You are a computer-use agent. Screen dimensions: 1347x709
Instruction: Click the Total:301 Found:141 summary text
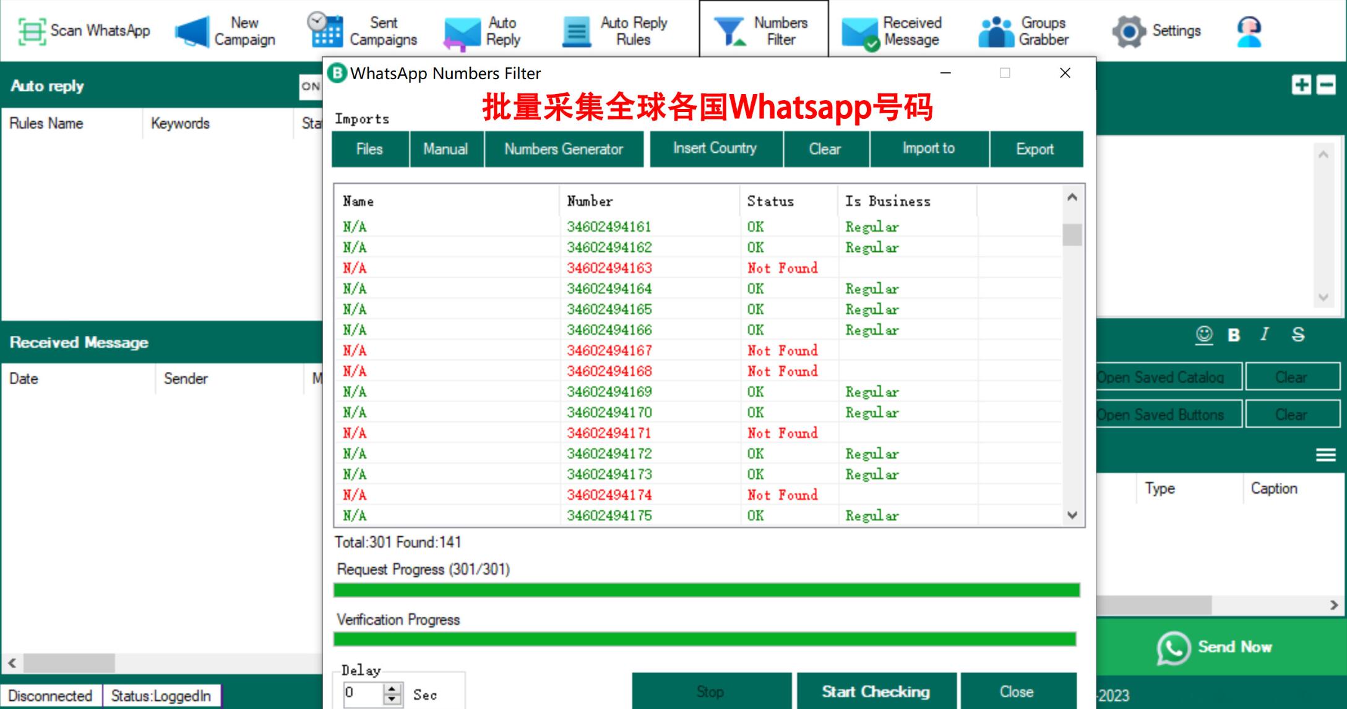(x=398, y=543)
